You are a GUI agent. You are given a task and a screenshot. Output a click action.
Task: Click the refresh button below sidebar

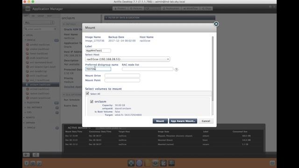point(36,155)
